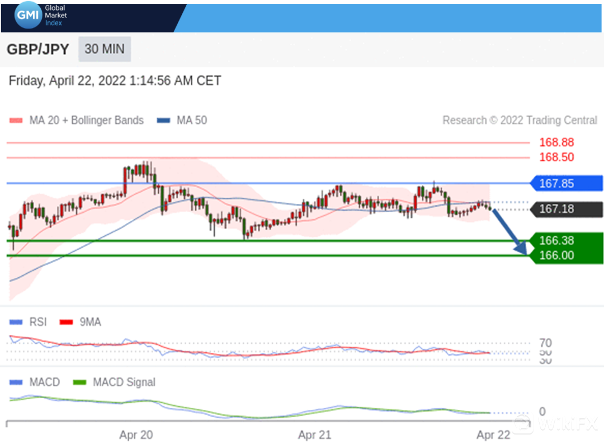Click the green MACD Signal legend marker
Viewport: 604px width, 443px height.
[x=81, y=383]
